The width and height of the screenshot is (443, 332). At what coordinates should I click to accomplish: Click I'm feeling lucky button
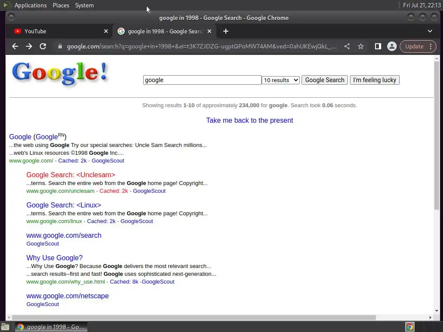coord(375,80)
